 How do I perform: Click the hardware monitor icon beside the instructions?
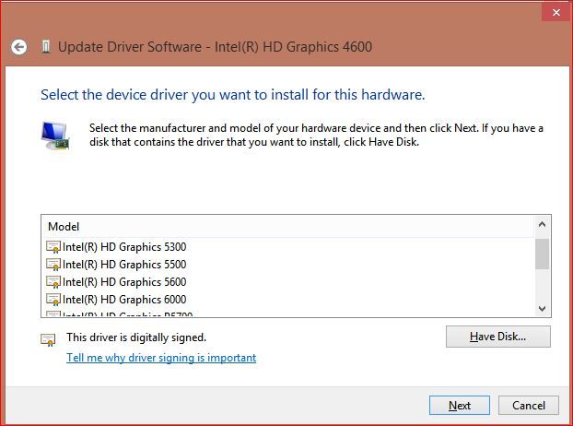point(54,135)
